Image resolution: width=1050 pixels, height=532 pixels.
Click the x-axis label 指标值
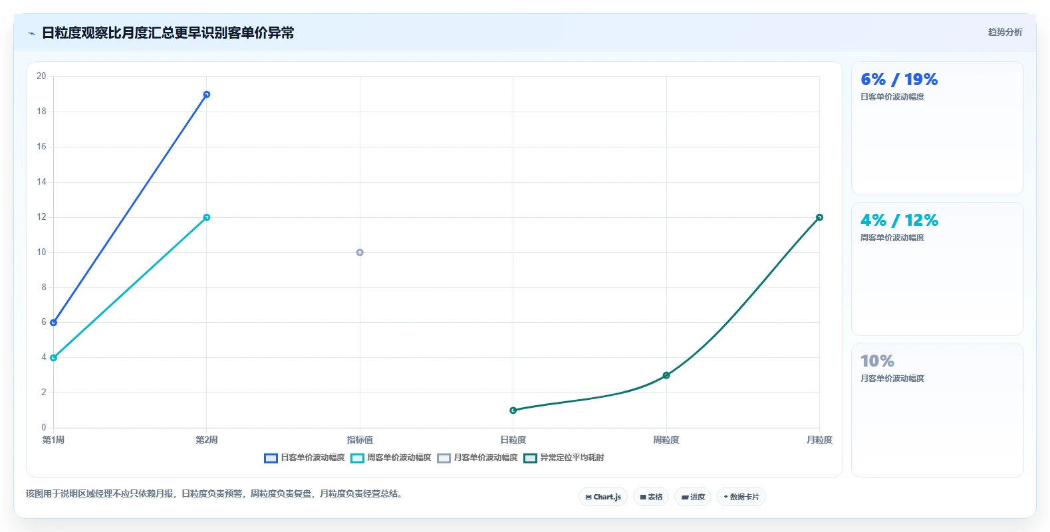[360, 440]
